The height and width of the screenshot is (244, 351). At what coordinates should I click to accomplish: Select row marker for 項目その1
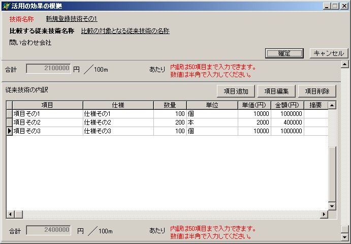coord(9,114)
